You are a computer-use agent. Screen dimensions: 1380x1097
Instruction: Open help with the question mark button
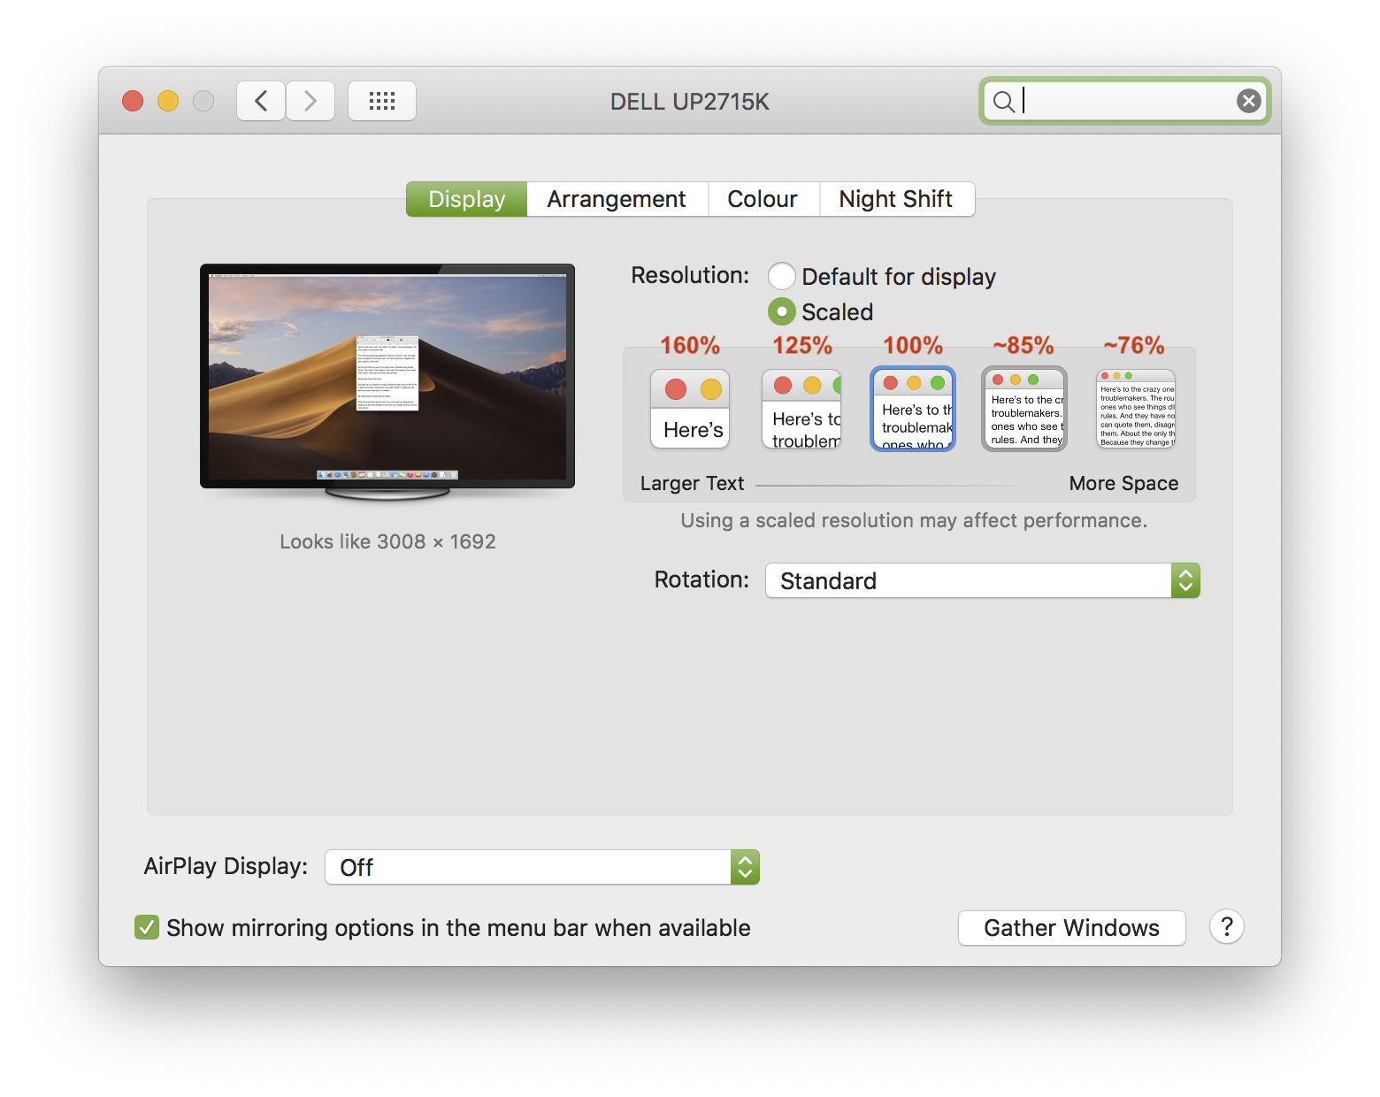[1227, 927]
